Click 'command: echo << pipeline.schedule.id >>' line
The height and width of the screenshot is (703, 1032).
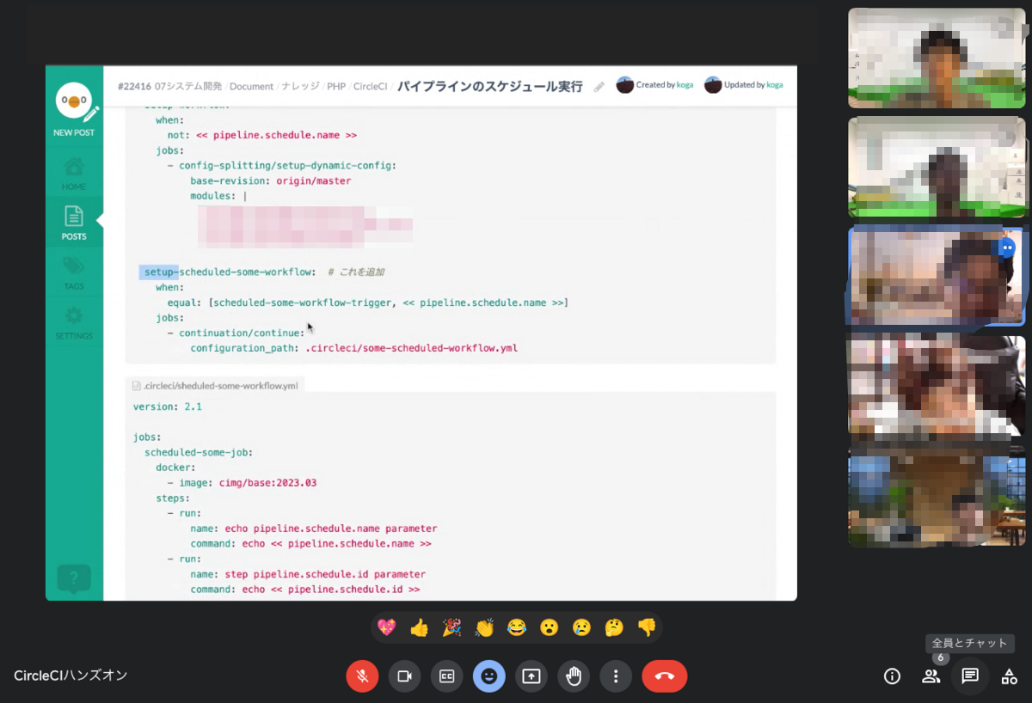click(x=305, y=590)
